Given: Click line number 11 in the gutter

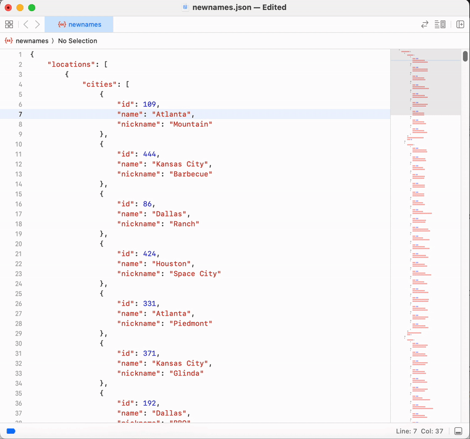Looking at the screenshot, I should point(19,154).
